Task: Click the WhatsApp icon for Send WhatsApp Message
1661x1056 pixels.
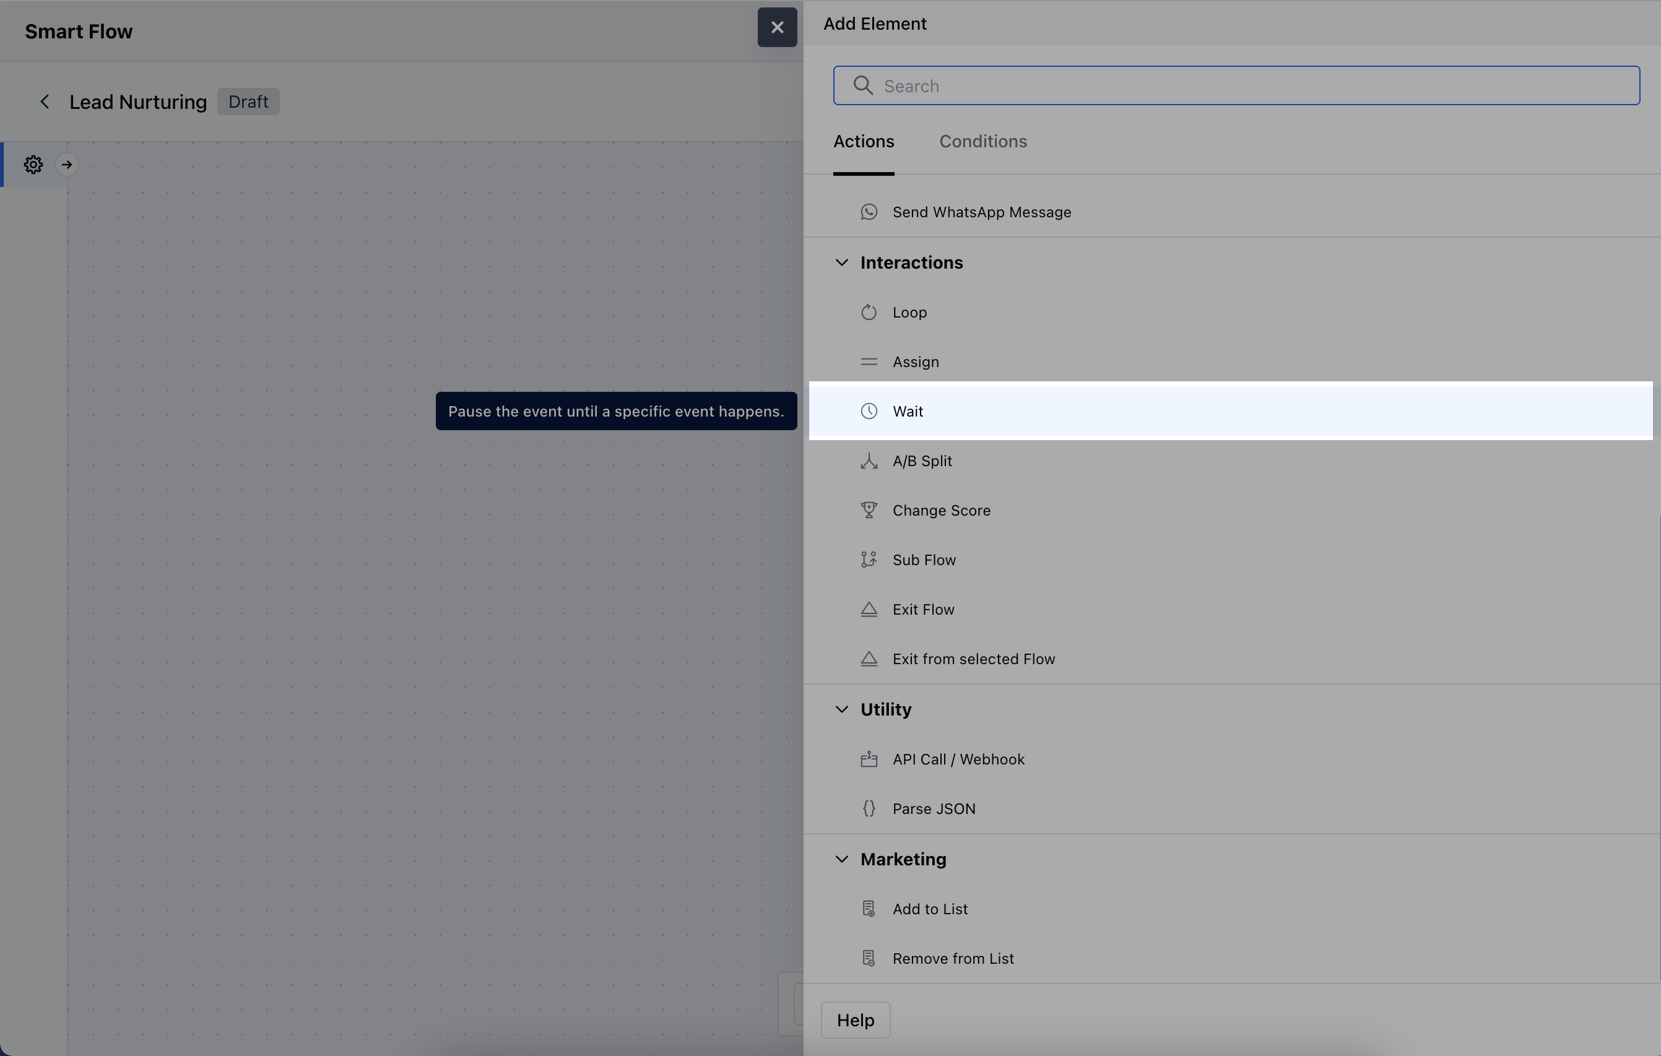Action: pos(869,212)
